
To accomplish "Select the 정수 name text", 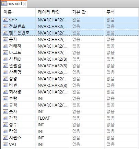I will (13, 125).
